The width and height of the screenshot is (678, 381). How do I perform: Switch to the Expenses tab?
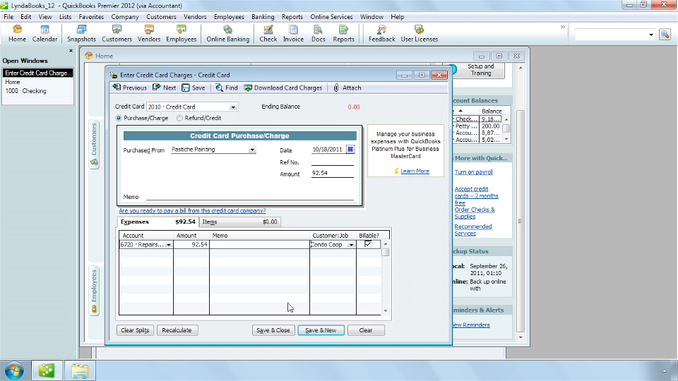click(157, 222)
